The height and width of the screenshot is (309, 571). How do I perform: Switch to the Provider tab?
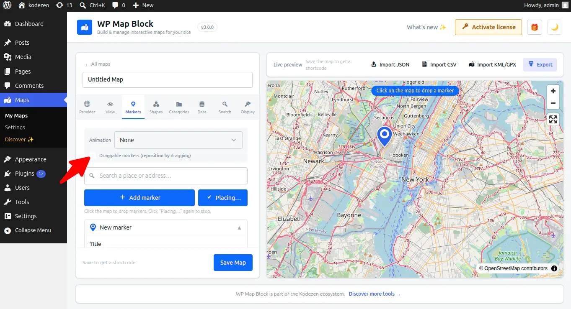click(87, 107)
